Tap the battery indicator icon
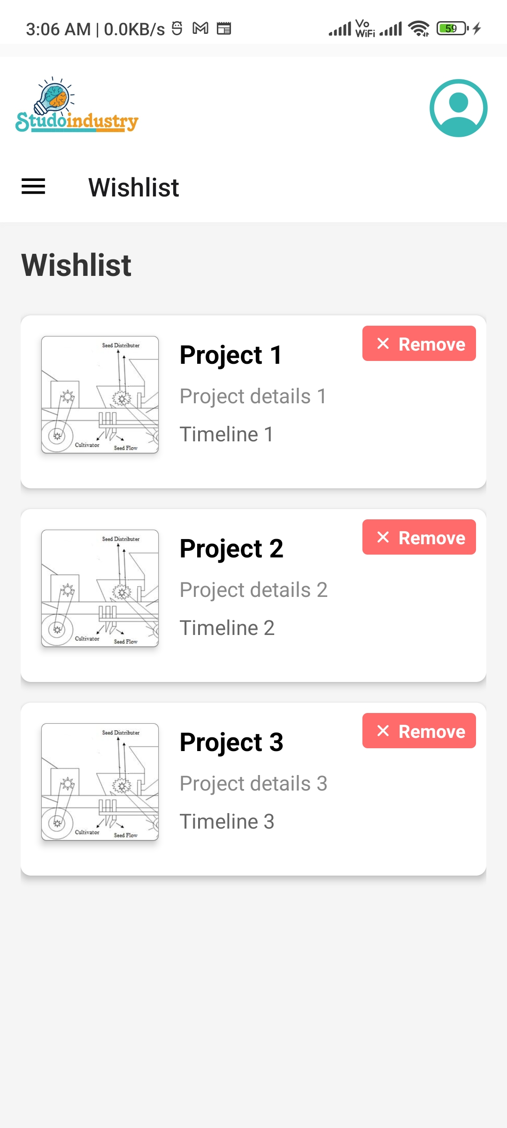The image size is (507, 1128). click(453, 29)
